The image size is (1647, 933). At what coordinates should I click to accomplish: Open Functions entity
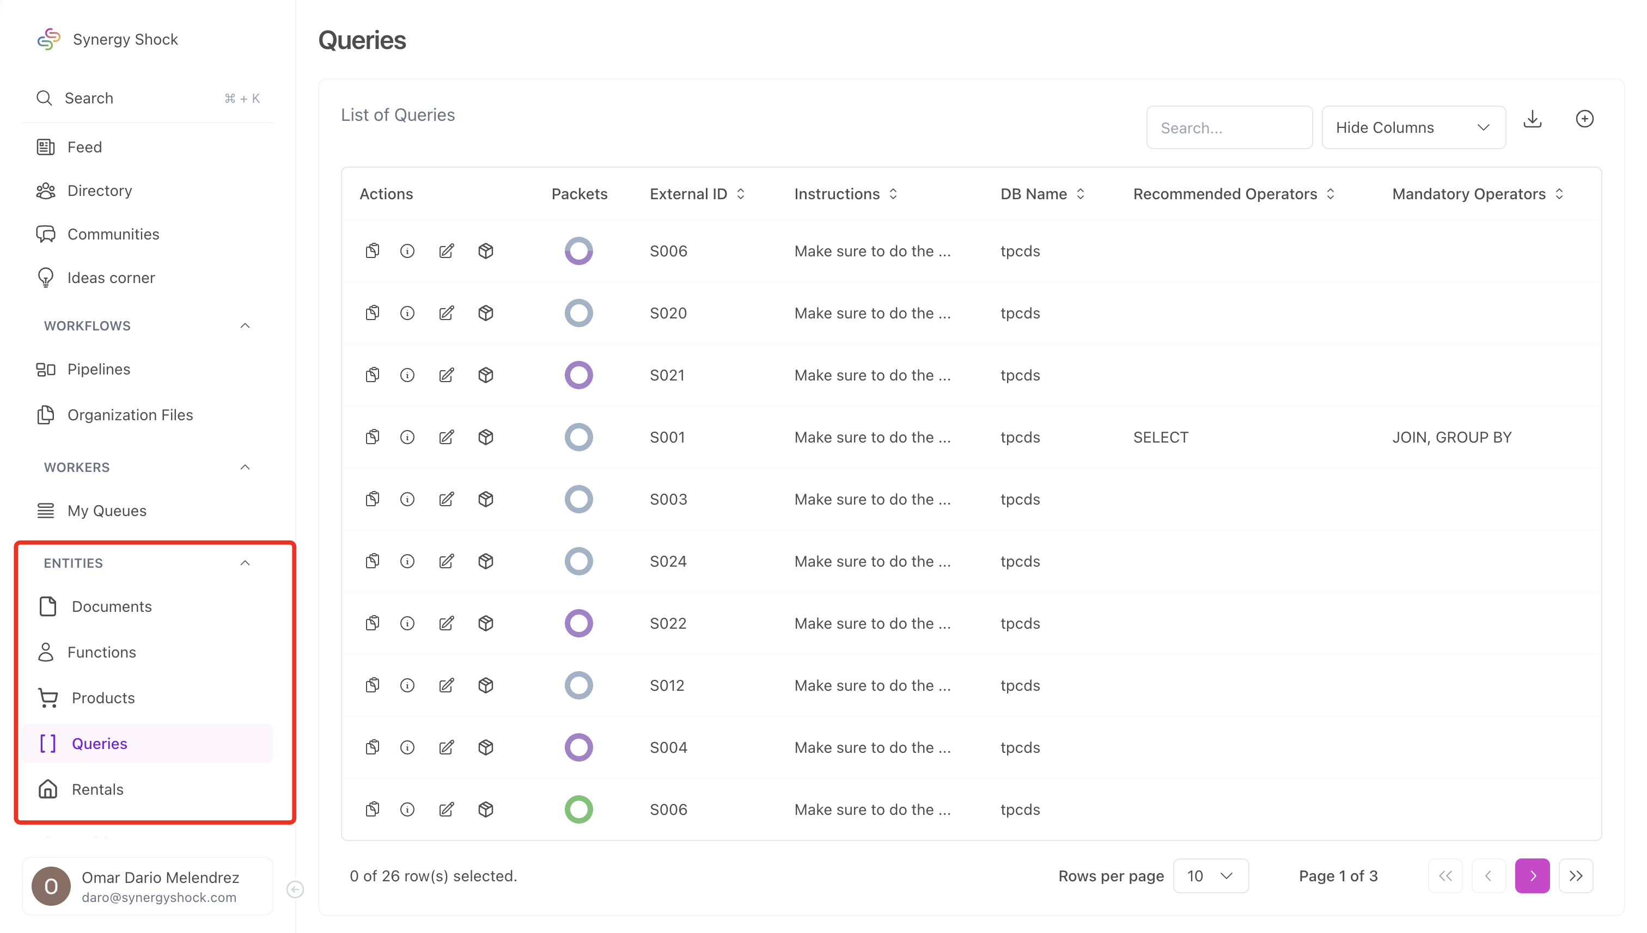tap(148, 652)
